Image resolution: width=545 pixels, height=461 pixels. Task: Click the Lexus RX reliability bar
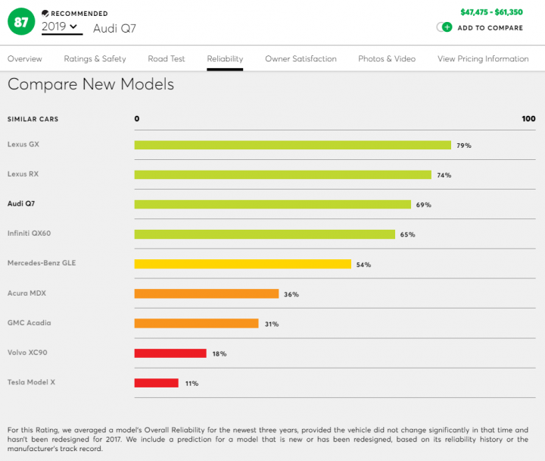point(283,174)
